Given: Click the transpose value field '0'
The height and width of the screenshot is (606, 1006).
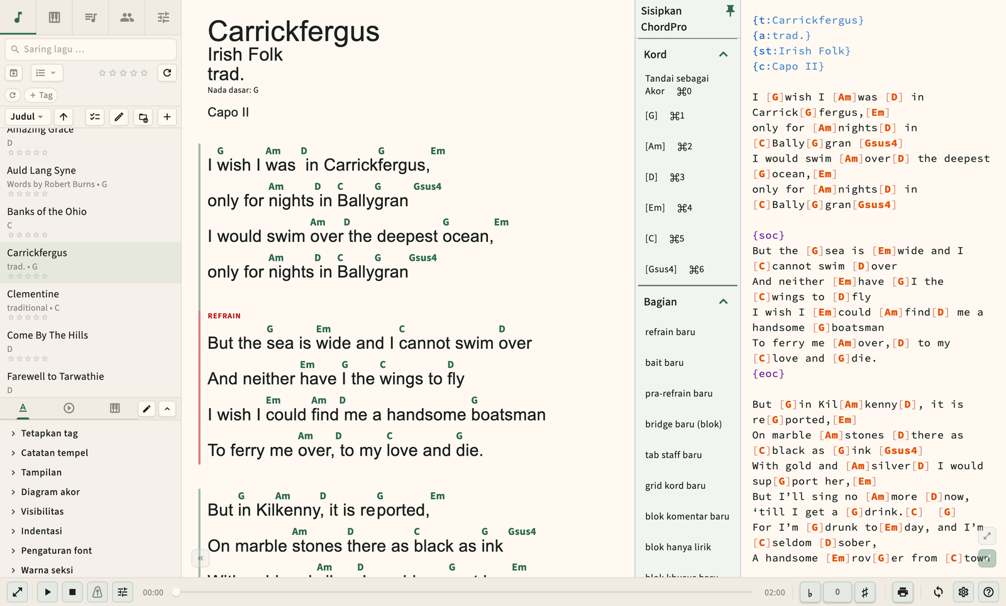Looking at the screenshot, I should (837, 592).
